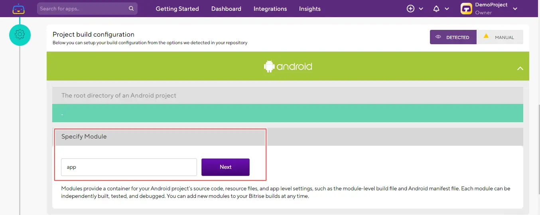Click the plus circle add icon

(410, 9)
